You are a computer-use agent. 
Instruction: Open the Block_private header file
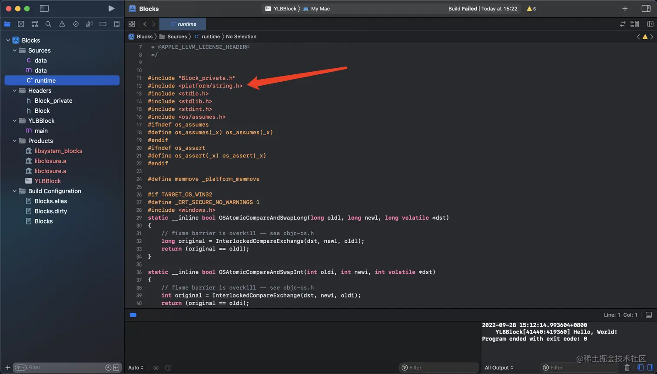(x=62, y=100)
